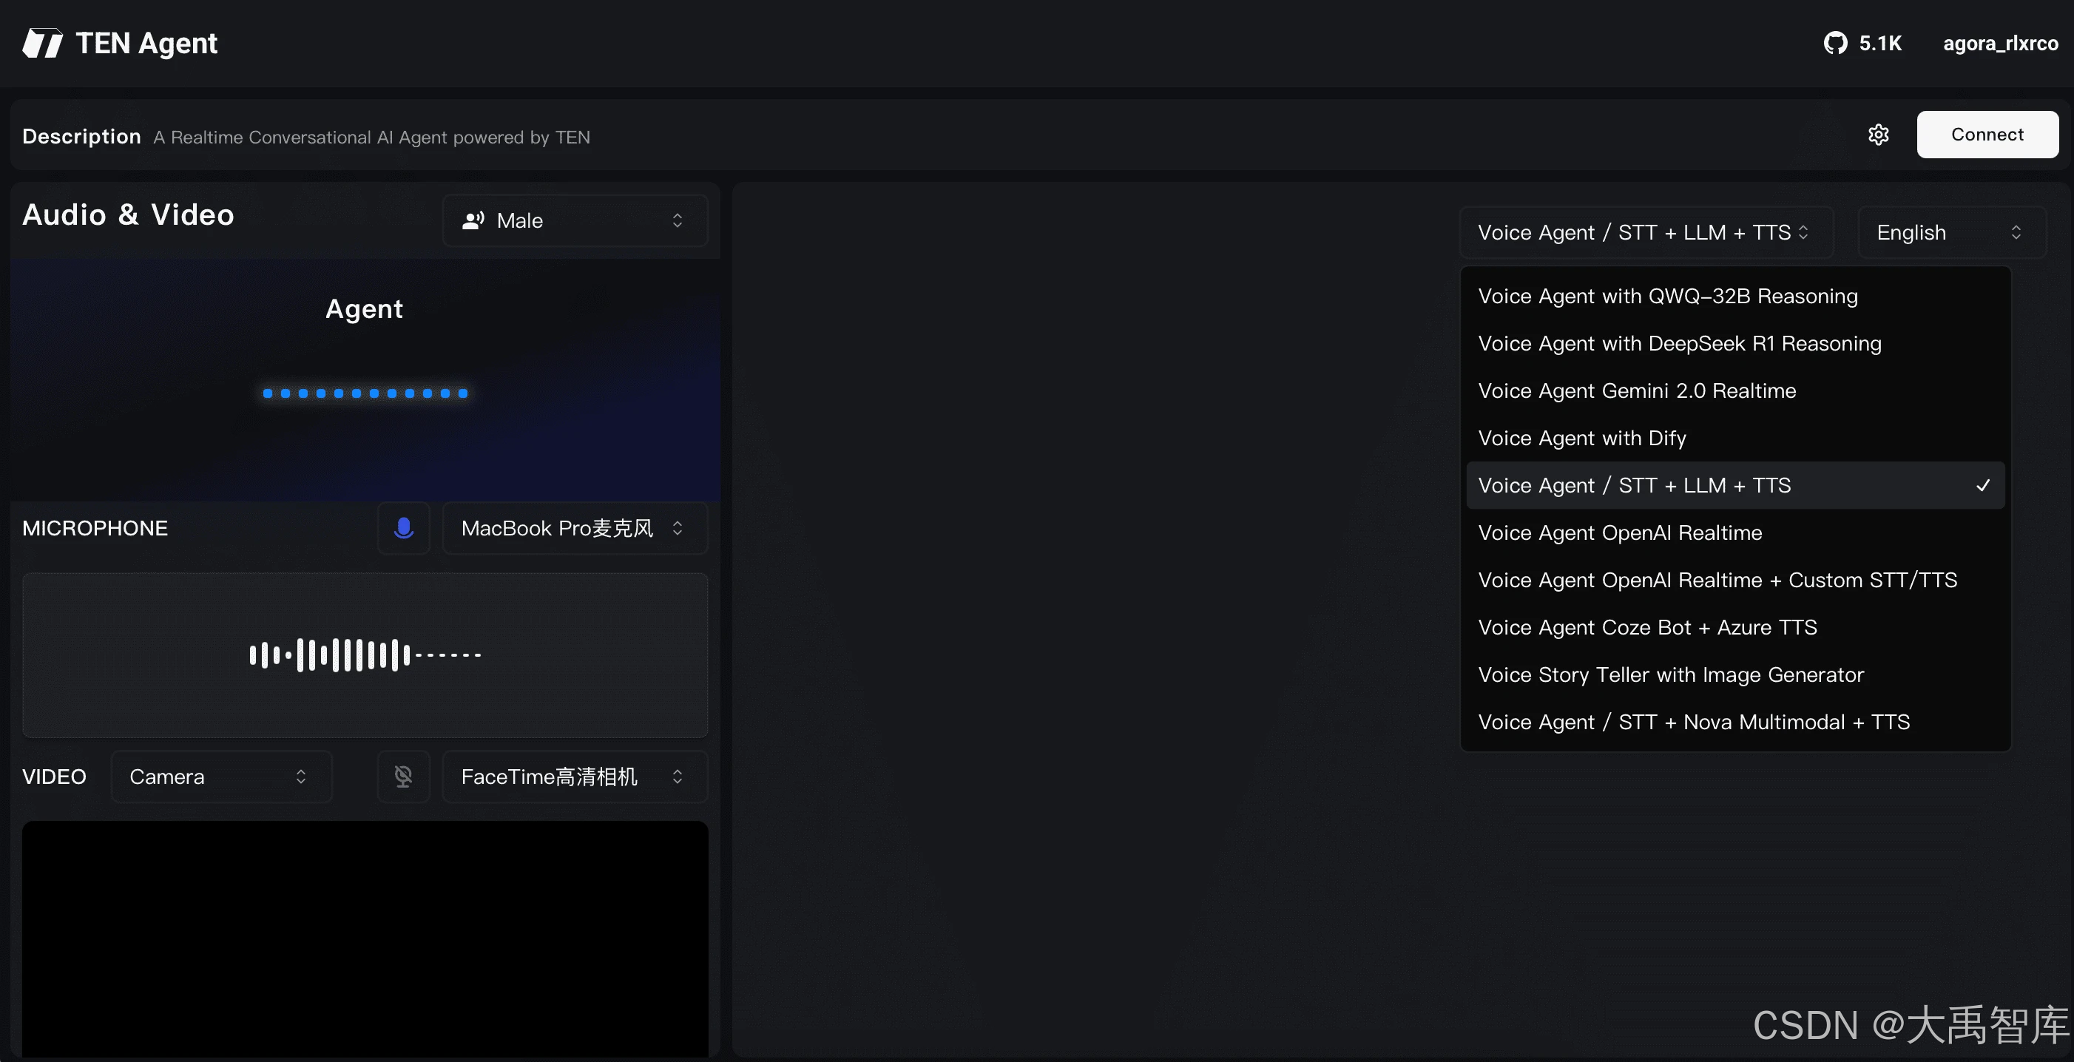The image size is (2074, 1062).
Task: Click the agora_rlxrco username link
Action: [x=2000, y=44]
